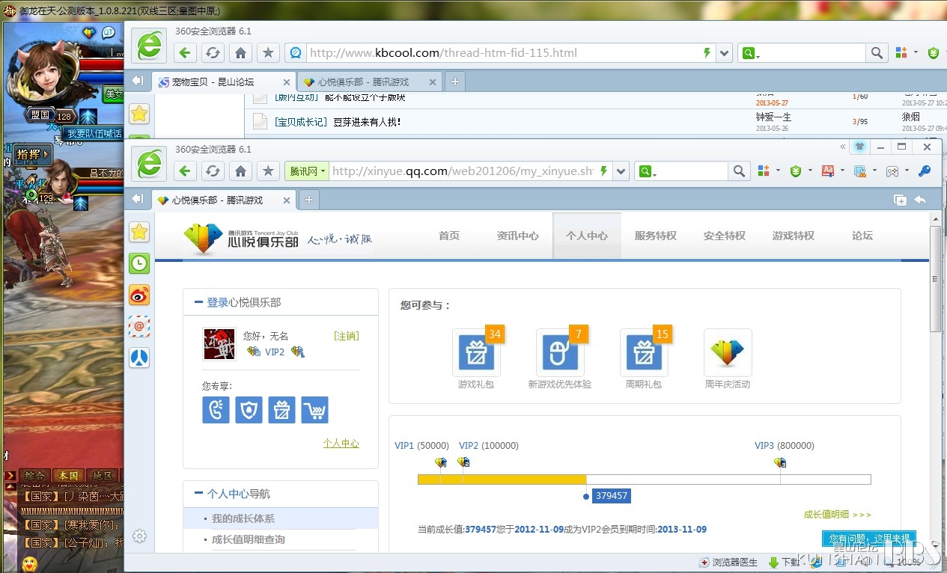Open 浏览器医生 in the status bar
The height and width of the screenshot is (573, 947).
[728, 562]
